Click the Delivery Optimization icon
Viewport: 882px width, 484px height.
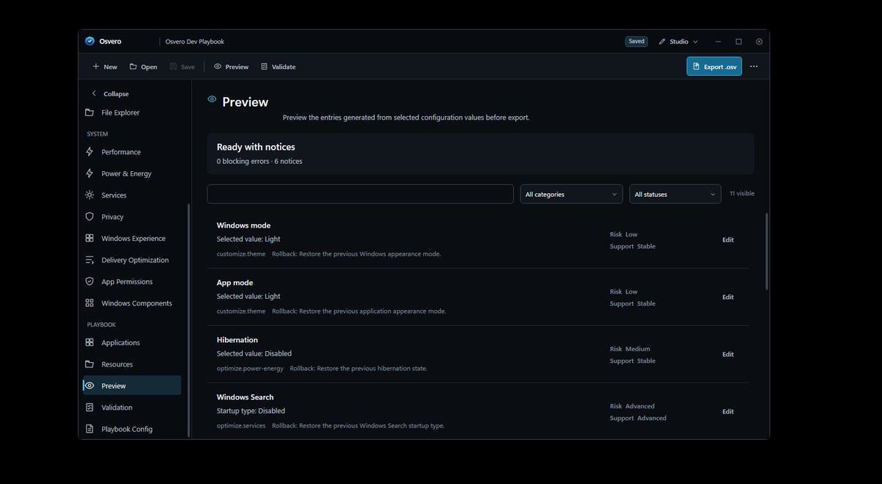(x=90, y=260)
